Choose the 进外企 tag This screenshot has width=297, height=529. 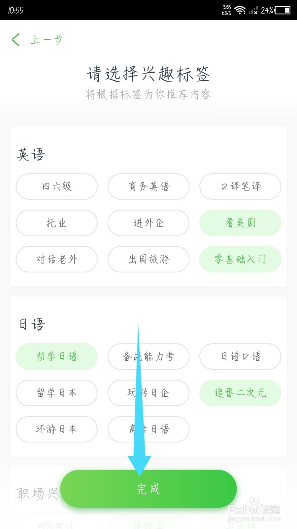point(148,223)
